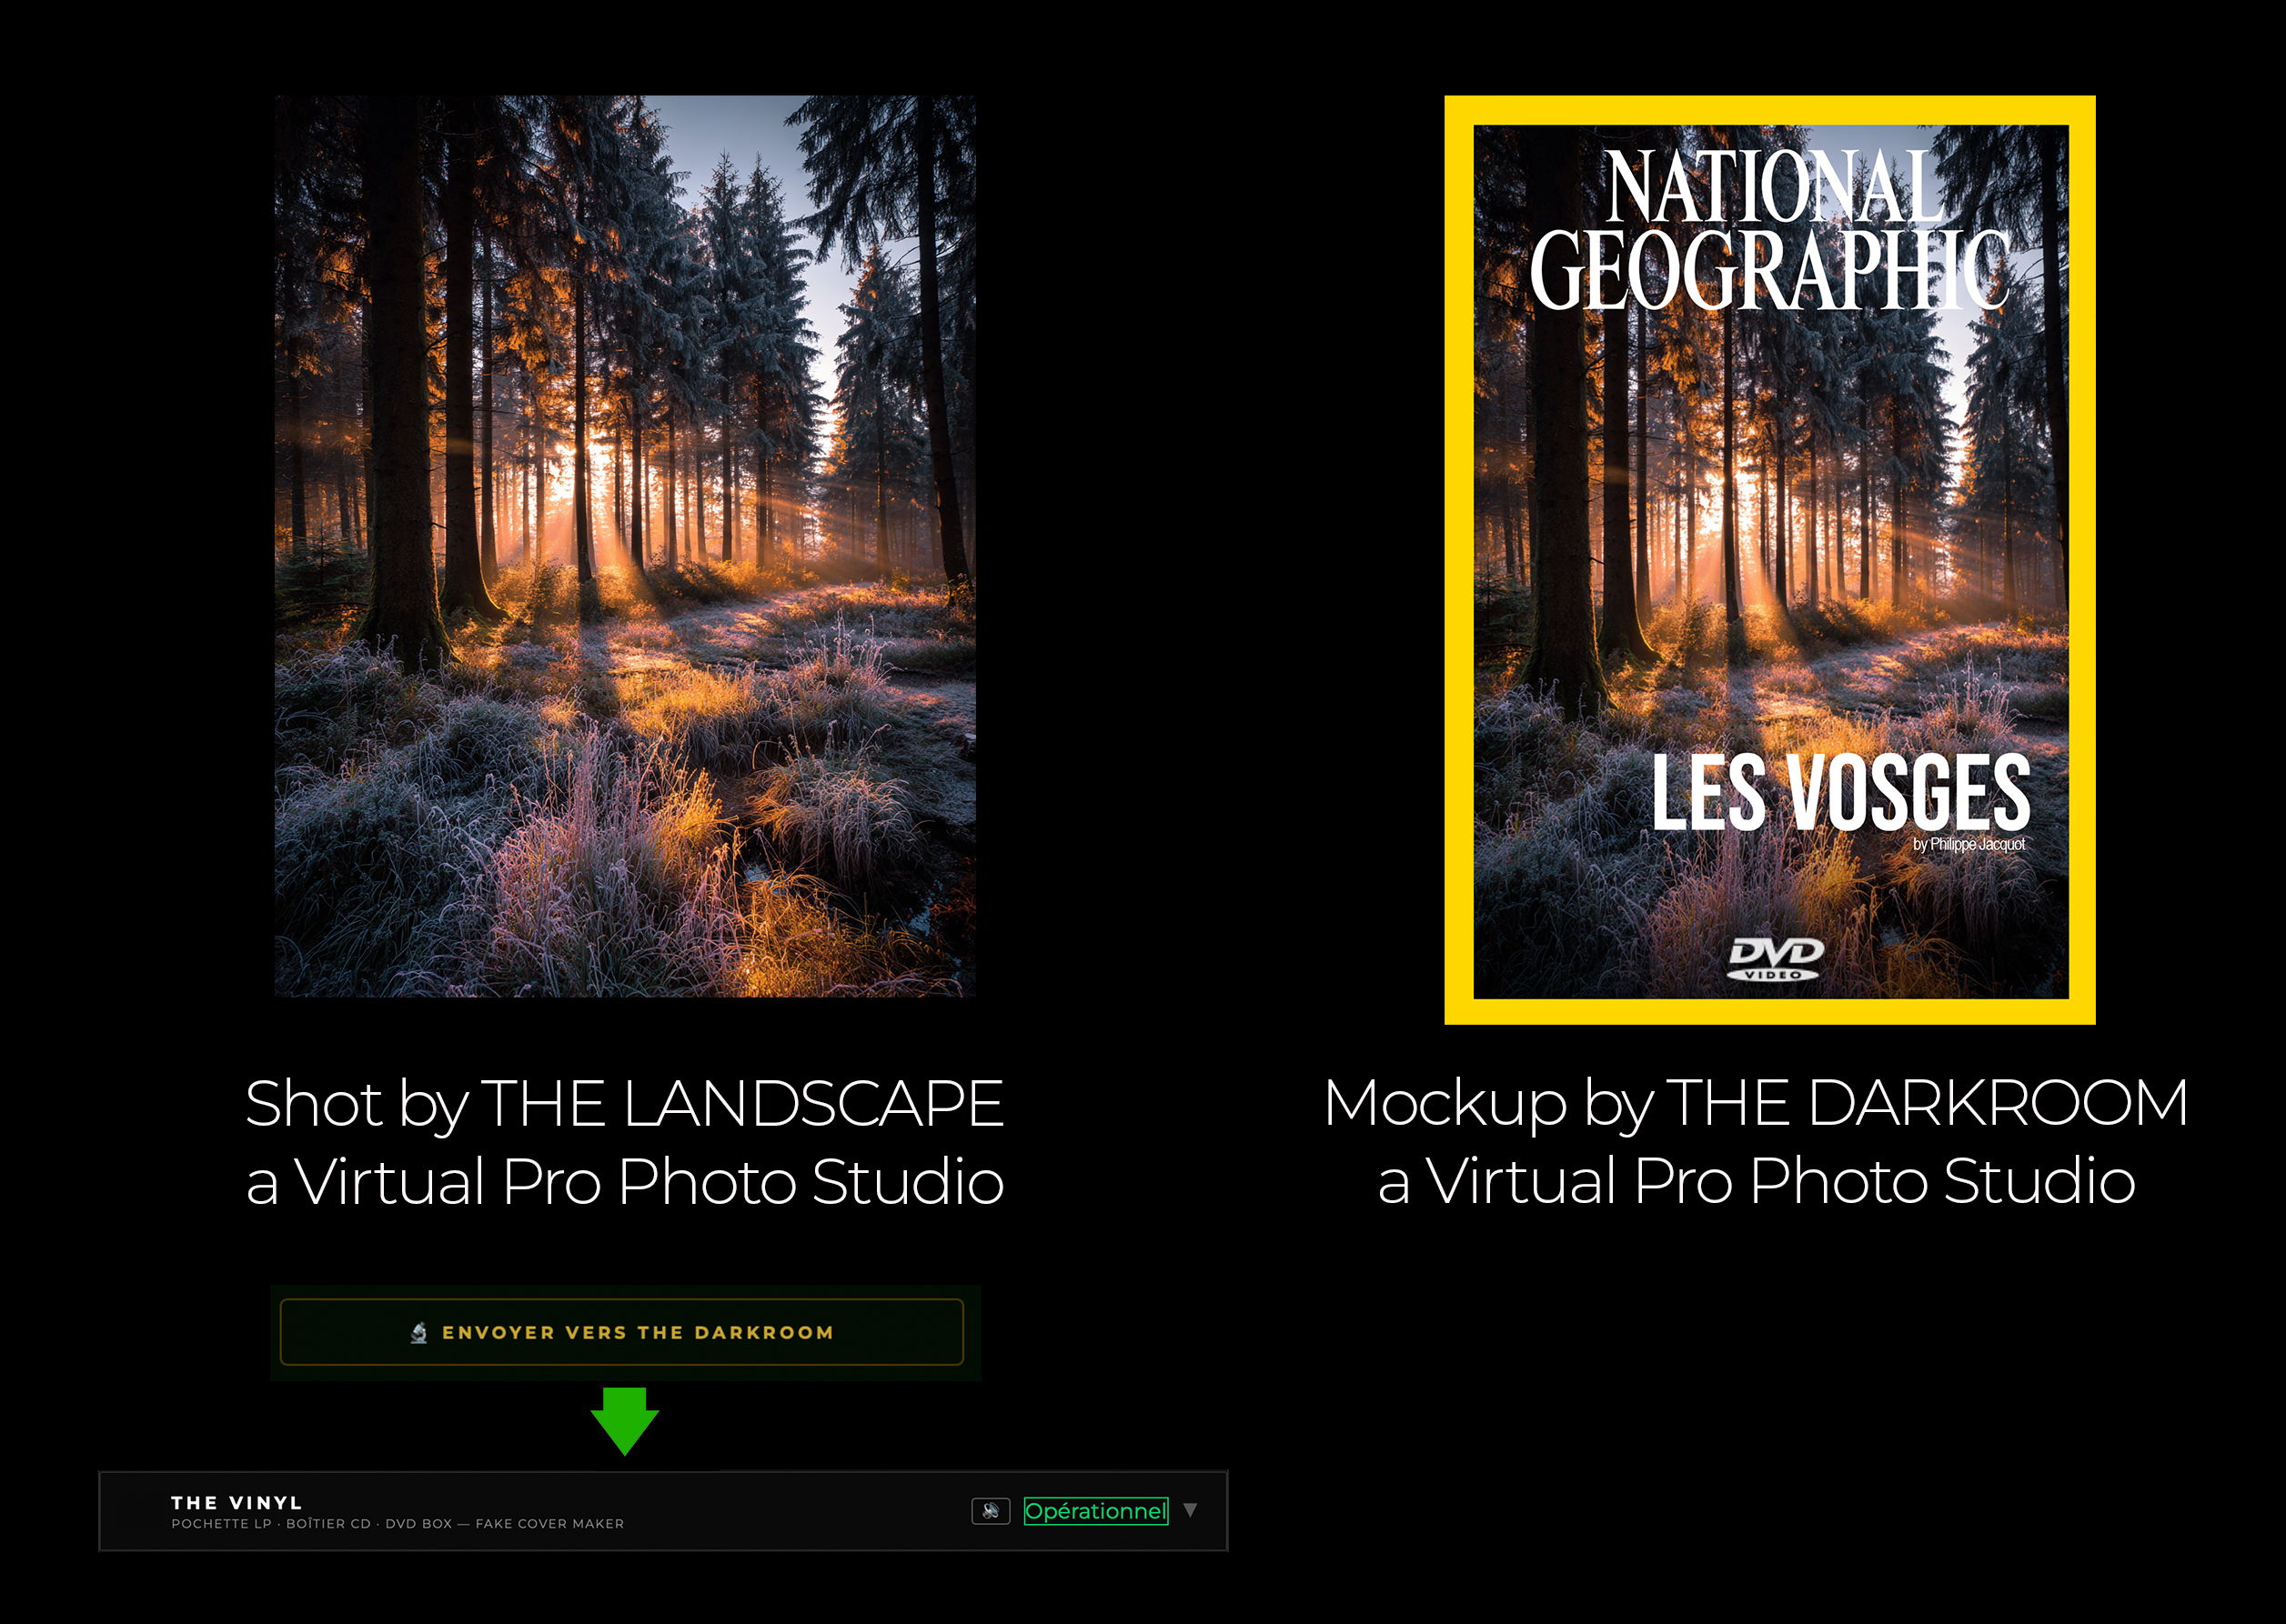Viewport: 2286px width, 1624px height.
Task: Expand The Vinyl panel with triangle arrow
Action: pos(1191,1509)
